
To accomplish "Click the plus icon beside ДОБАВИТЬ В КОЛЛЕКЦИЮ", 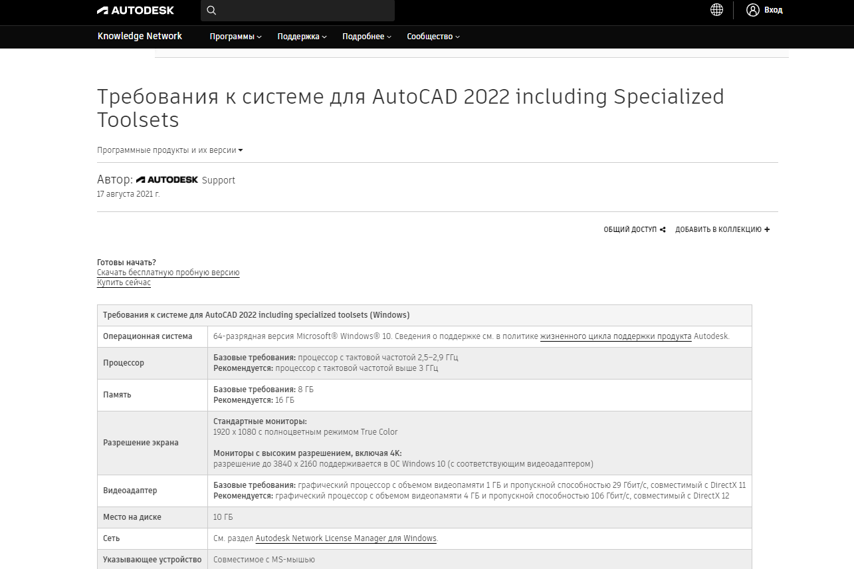I will click(x=767, y=229).
